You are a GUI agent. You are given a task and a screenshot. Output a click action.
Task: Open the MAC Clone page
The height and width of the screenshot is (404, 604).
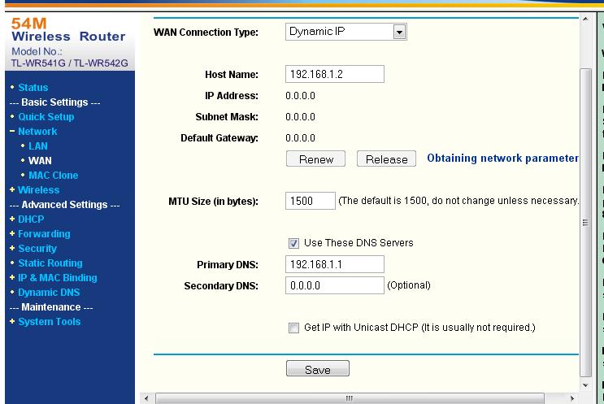[x=53, y=176]
